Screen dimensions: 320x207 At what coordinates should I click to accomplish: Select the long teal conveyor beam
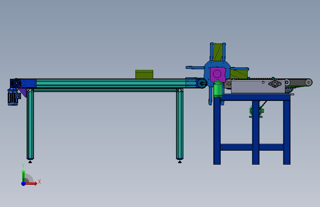click(x=110, y=83)
